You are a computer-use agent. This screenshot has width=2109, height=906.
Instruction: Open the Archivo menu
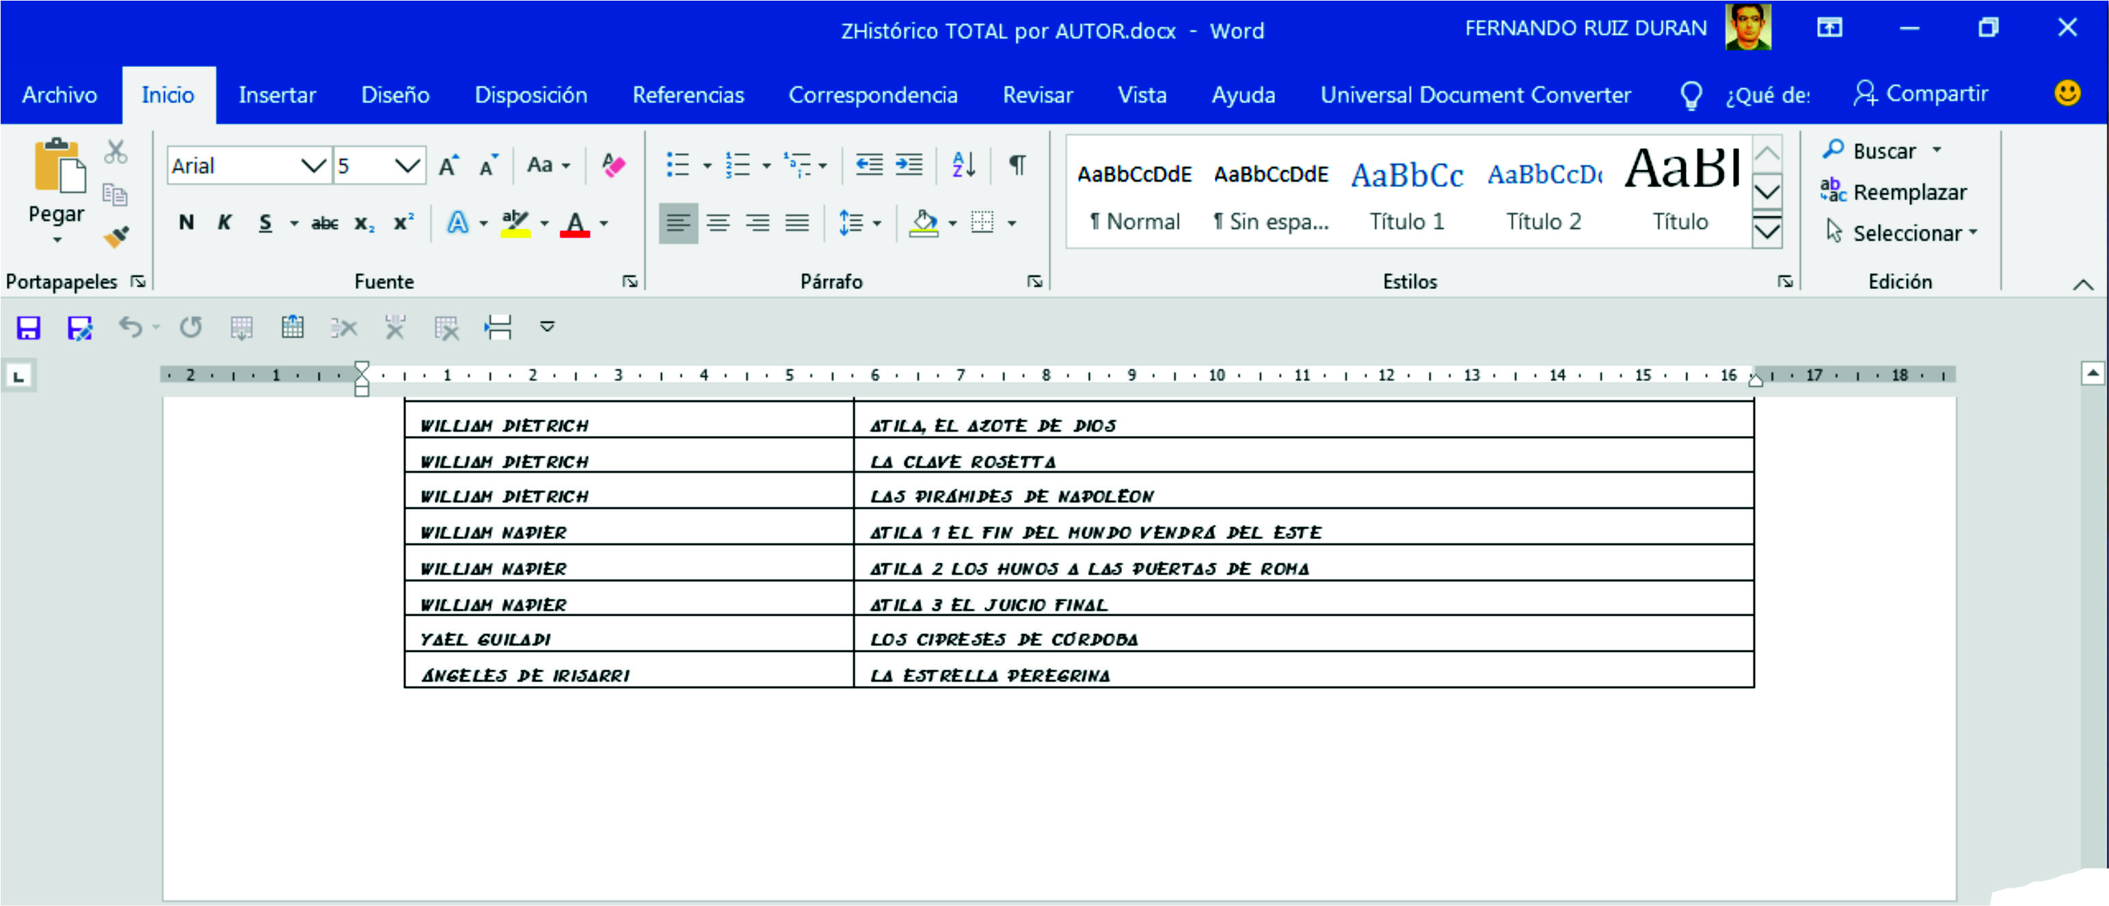click(59, 94)
